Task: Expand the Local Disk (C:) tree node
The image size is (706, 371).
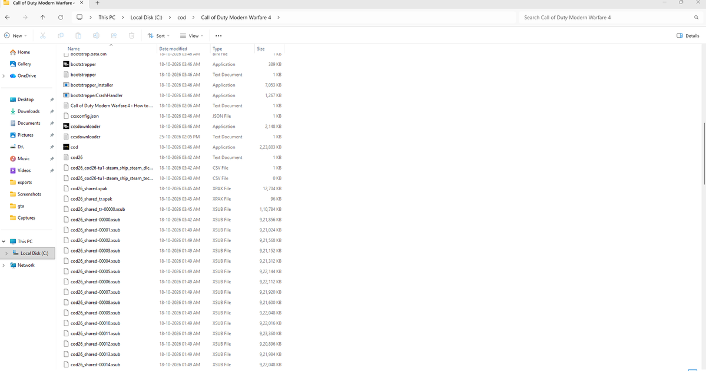Action: coord(6,253)
